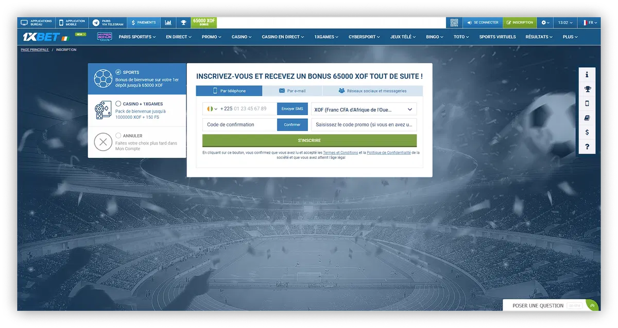The image size is (618, 328).
Task: Switch to Réseaux sociaux et messageries tab
Action: [373, 91]
